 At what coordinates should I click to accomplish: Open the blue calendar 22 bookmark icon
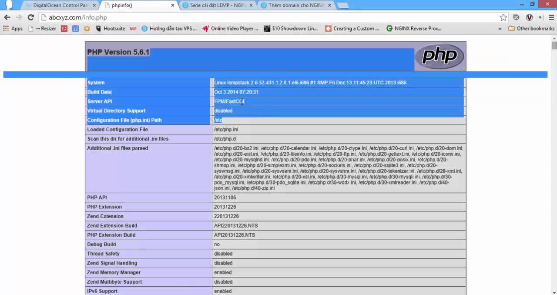75,29
